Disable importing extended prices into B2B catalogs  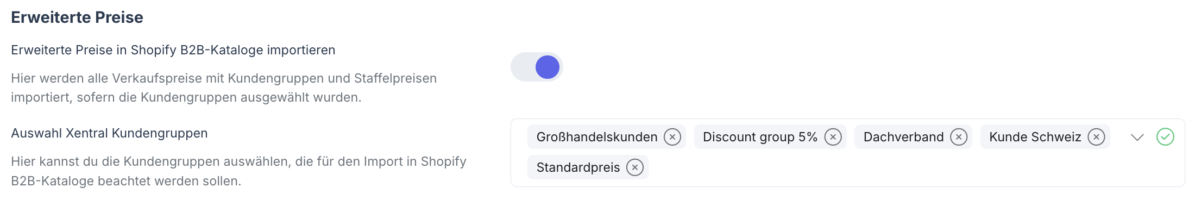[537, 67]
